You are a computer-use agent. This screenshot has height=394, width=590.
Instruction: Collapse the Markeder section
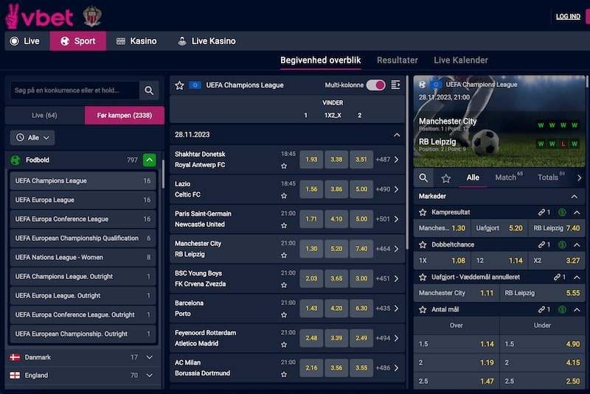point(575,197)
